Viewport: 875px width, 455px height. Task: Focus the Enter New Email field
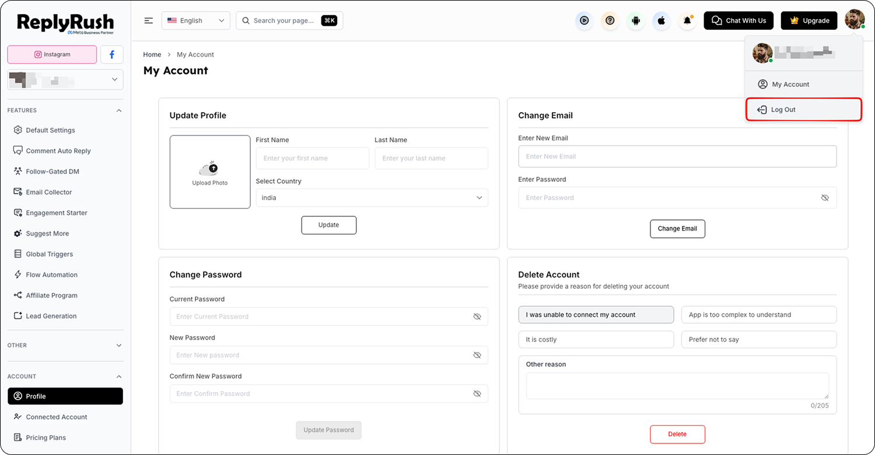[x=677, y=156]
